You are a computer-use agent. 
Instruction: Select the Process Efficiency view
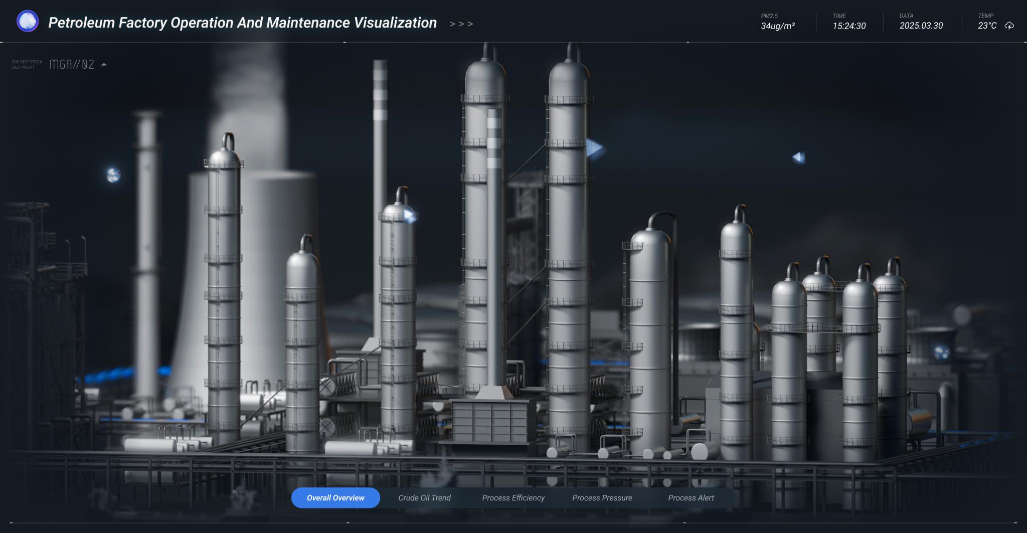click(513, 498)
